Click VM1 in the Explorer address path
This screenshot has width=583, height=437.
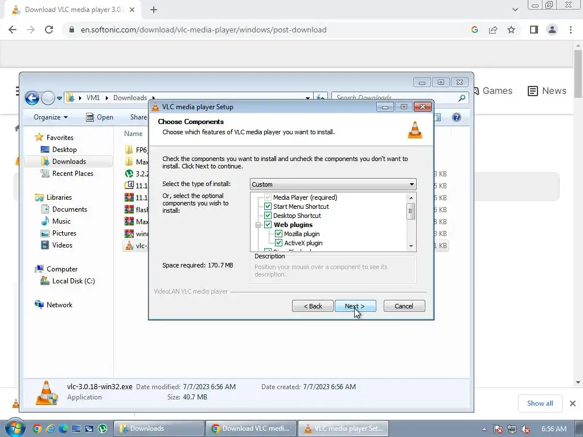pyautogui.click(x=93, y=98)
